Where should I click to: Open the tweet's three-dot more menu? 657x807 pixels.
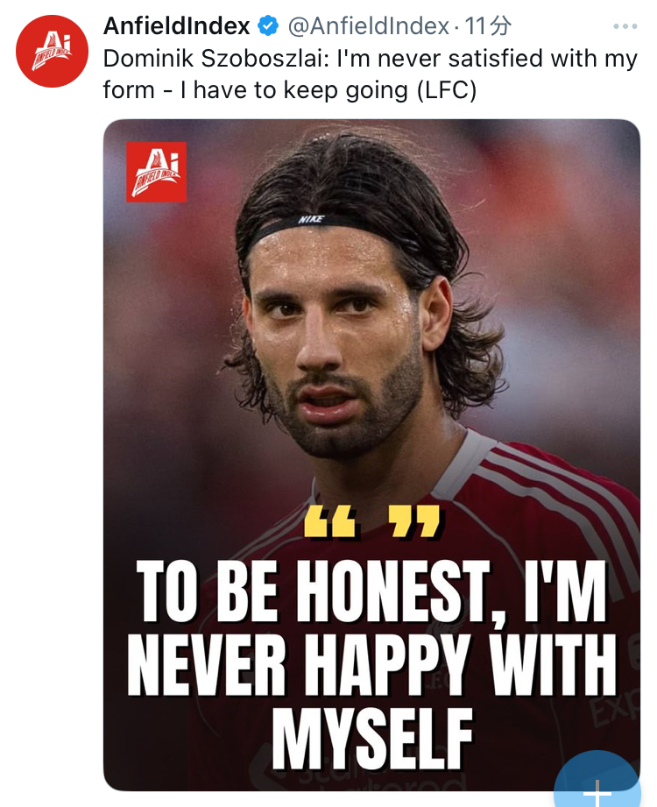point(625,27)
